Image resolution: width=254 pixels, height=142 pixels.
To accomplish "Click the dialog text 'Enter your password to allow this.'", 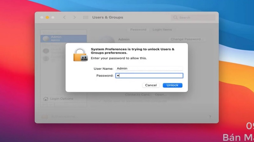I will click(x=119, y=58).
